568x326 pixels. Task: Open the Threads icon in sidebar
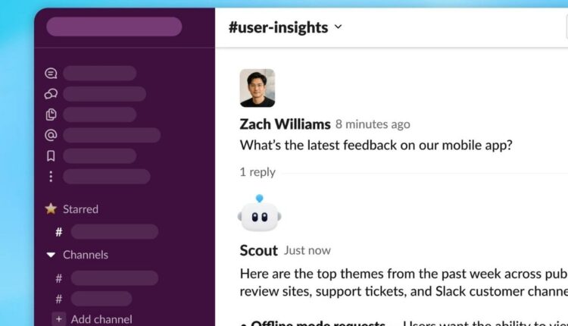(51, 74)
